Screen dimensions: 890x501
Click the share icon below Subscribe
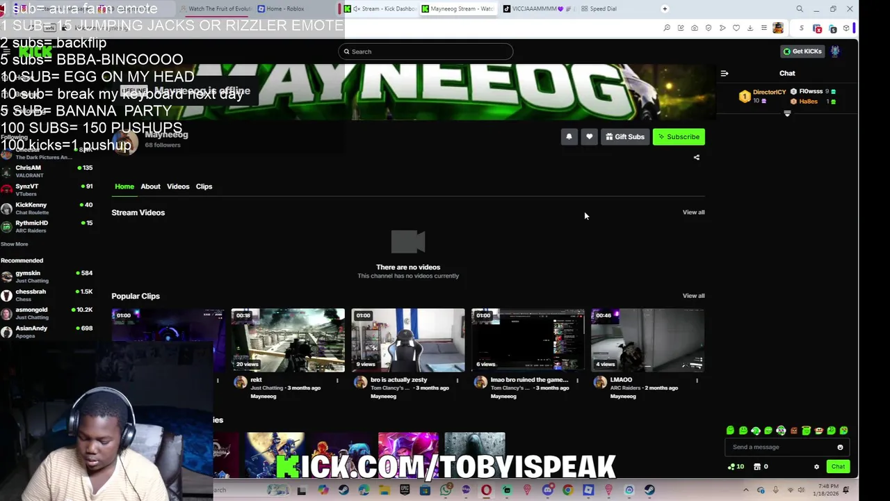click(696, 157)
